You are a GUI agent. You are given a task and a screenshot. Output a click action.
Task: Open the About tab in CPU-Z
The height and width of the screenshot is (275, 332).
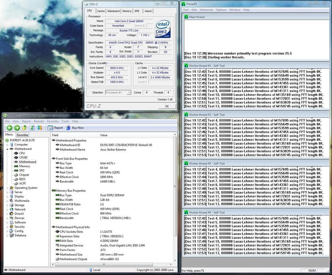pos(148,11)
